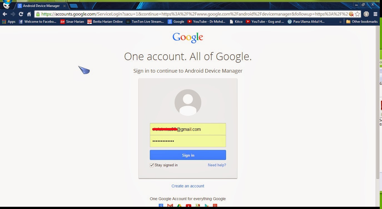Open the Welcome to Facebook bookmark
Viewport: 382px width, 209px height.
pyautogui.click(x=38, y=21)
